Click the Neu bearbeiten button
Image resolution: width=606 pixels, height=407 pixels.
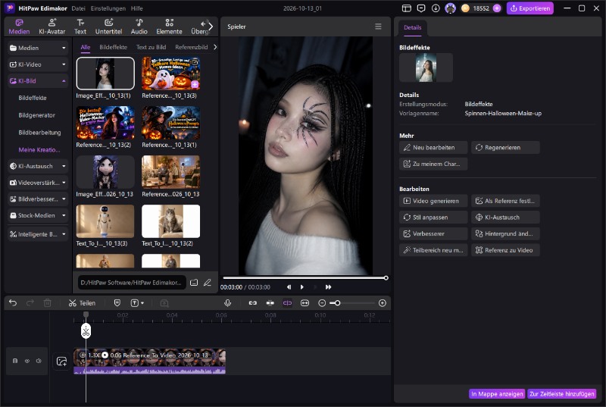pyautogui.click(x=433, y=147)
